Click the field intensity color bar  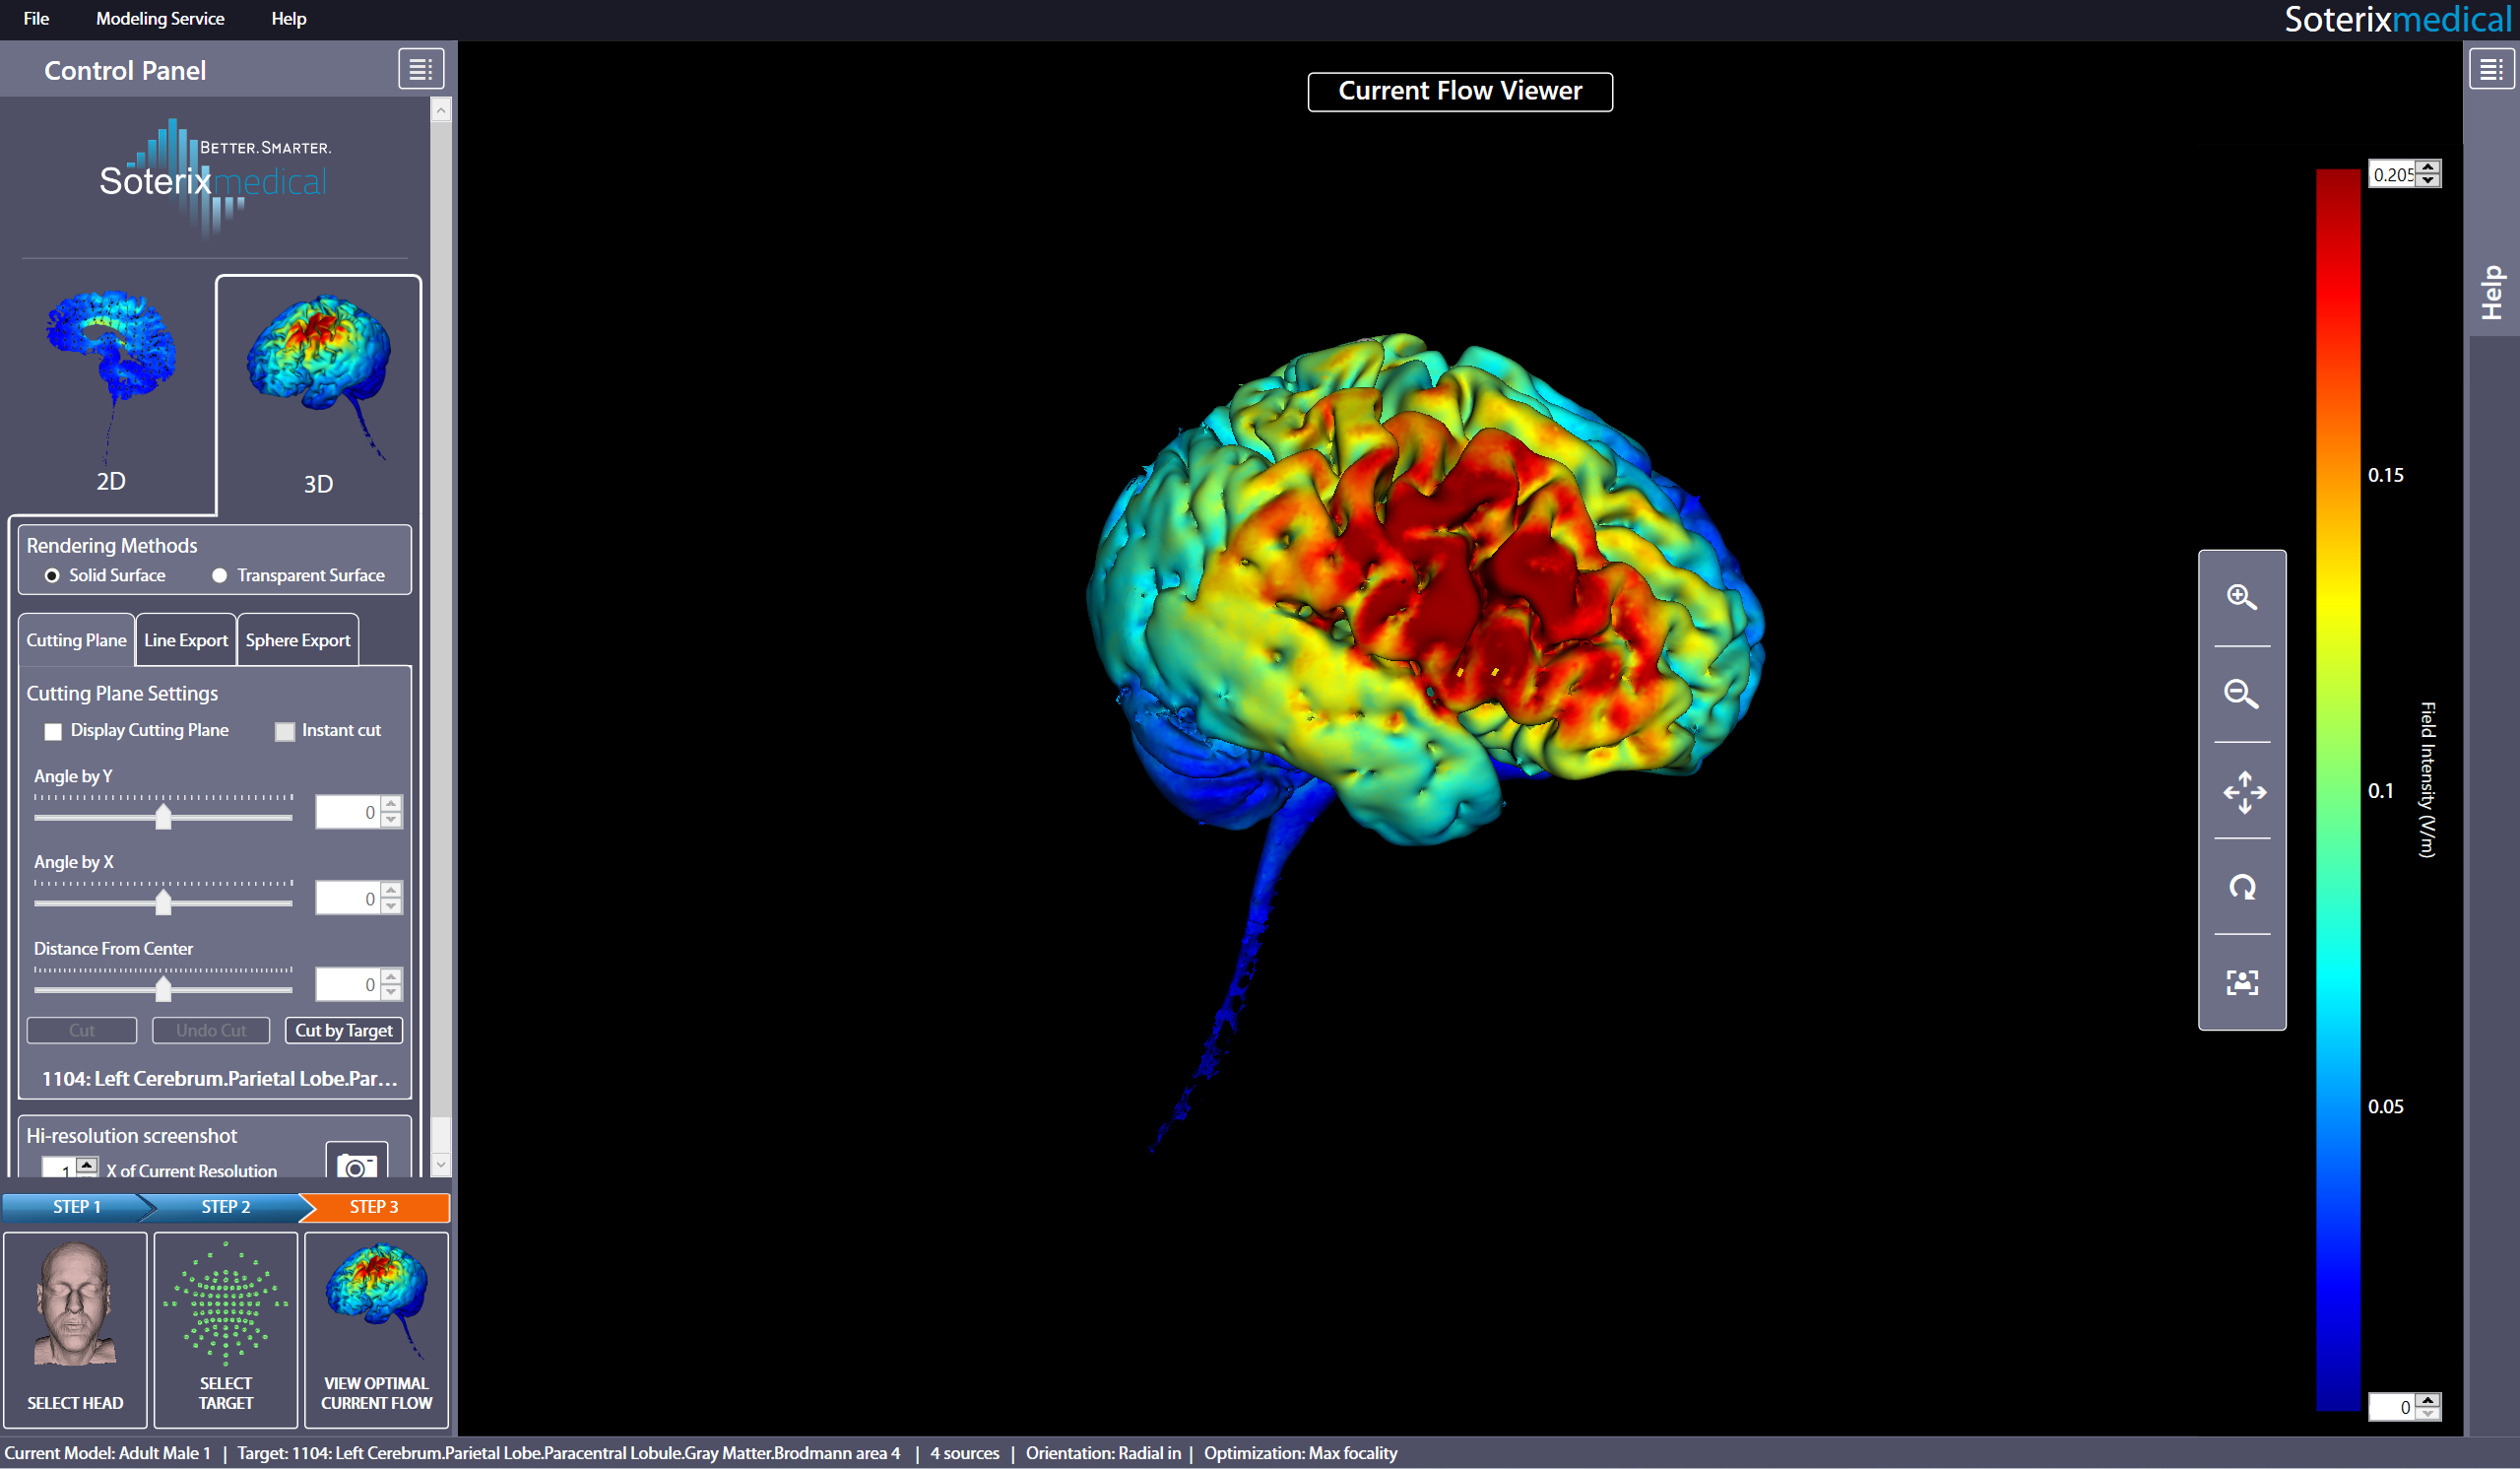pos(2338,790)
